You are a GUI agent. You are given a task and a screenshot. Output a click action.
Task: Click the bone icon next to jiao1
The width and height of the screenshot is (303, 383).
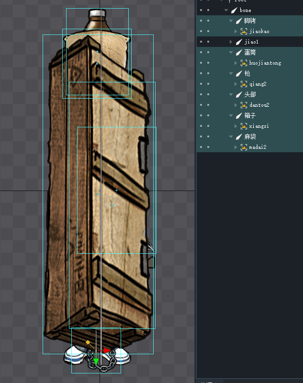(239, 42)
